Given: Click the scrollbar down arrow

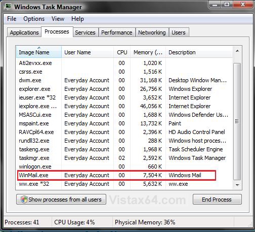Looking at the screenshot, I should [x=237, y=185].
